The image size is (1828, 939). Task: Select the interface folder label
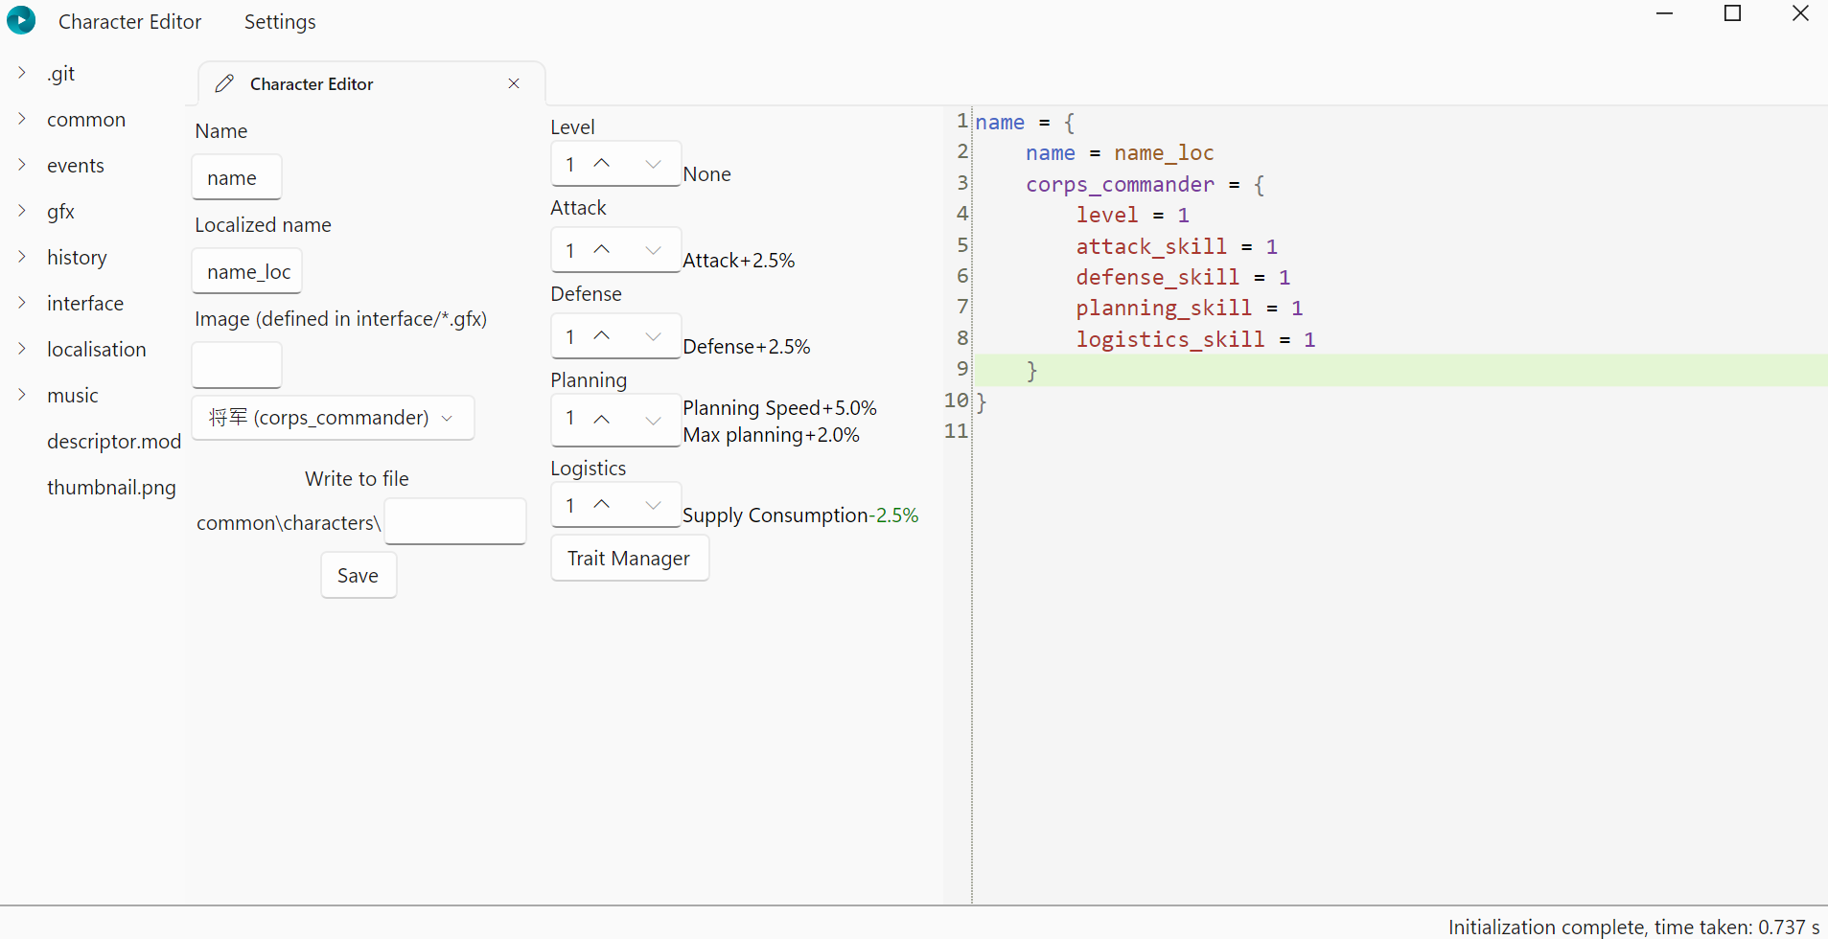[x=85, y=303]
